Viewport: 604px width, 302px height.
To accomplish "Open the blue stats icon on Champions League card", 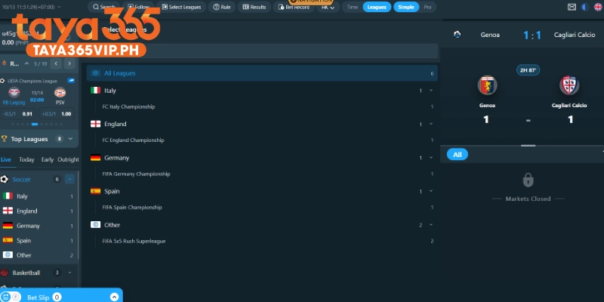I will pyautogui.click(x=71, y=81).
